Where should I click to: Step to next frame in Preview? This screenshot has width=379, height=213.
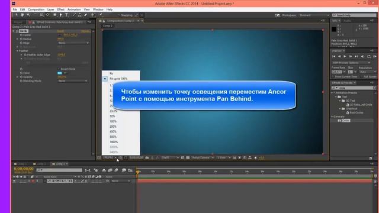[351, 57]
